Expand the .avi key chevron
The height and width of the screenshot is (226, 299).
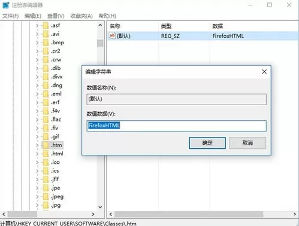[37, 34]
